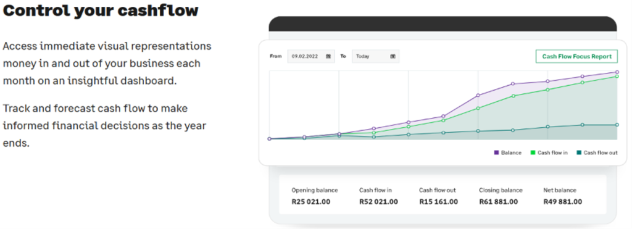632x229 pixels.
Task: Select the To date field showing Today
Action: [x=376, y=56]
